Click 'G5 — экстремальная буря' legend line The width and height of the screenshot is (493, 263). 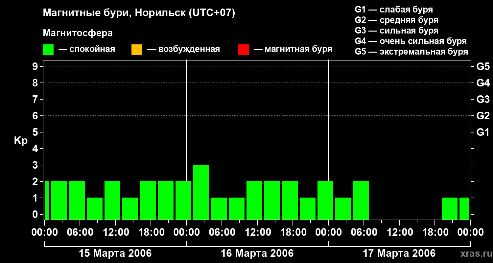point(411,52)
